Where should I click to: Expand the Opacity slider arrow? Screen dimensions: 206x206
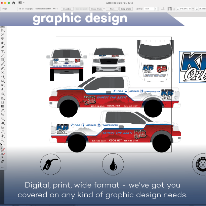coord(156,9)
